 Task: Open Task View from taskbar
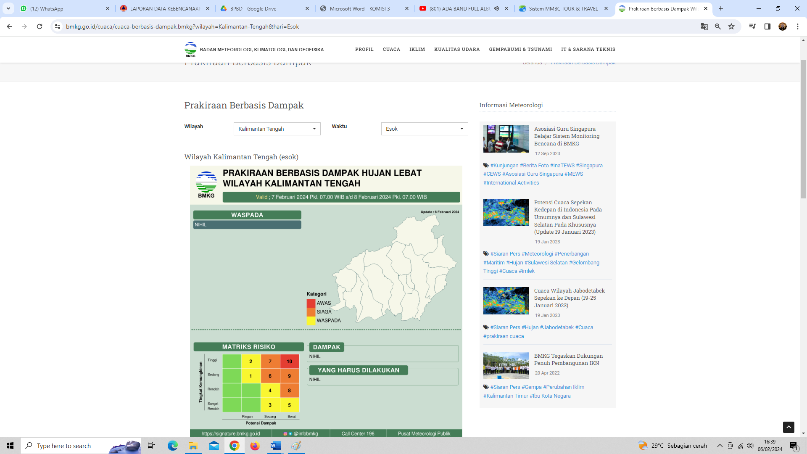pos(151,446)
